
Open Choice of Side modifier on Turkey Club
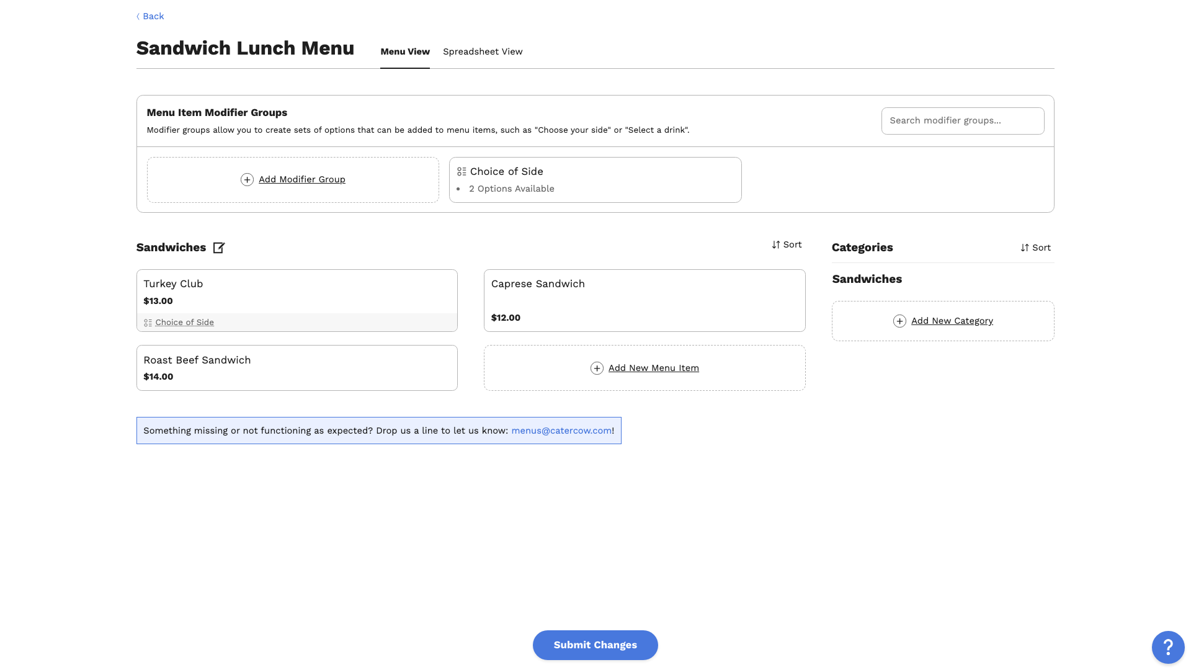click(x=184, y=323)
